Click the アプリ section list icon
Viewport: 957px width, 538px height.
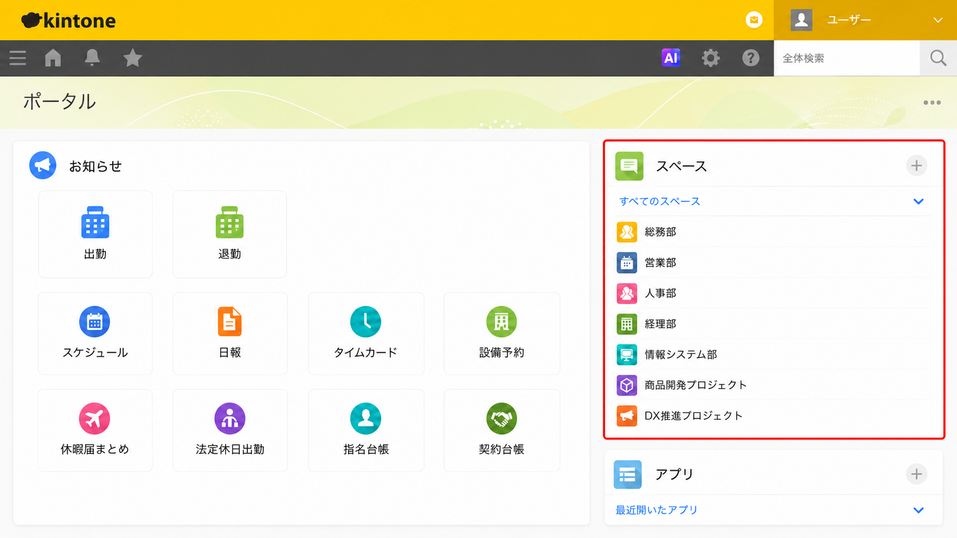627,475
